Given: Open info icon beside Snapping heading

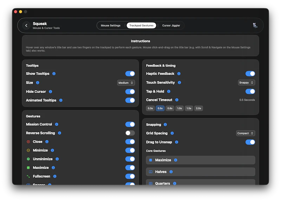Looking at the screenshot, I should click(165, 125).
